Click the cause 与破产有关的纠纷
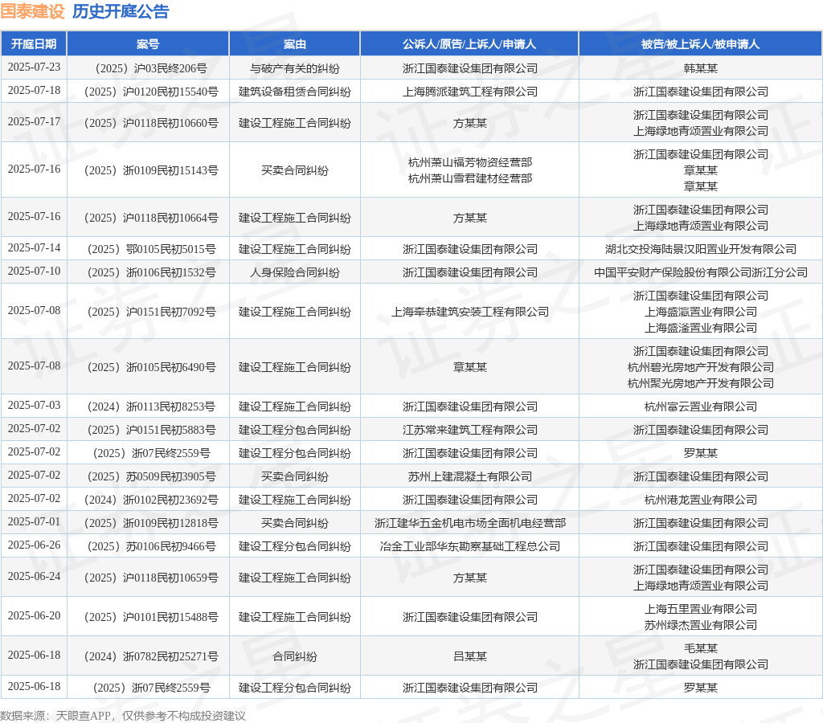Screen dimensions: 823x723 [x=294, y=68]
